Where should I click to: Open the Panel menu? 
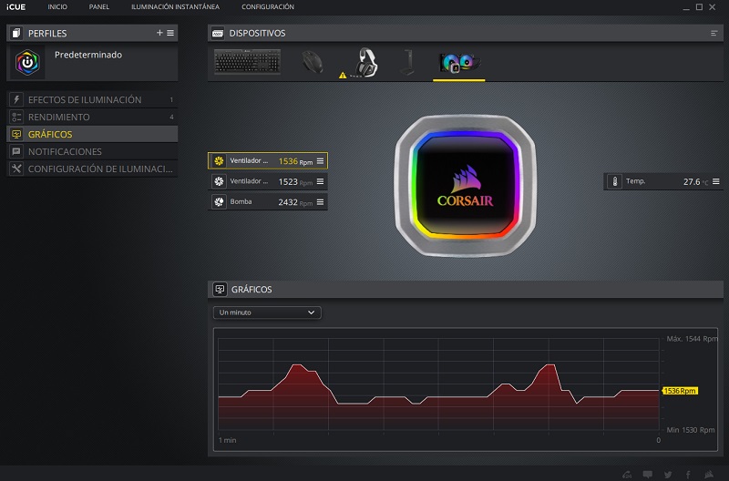click(x=99, y=7)
